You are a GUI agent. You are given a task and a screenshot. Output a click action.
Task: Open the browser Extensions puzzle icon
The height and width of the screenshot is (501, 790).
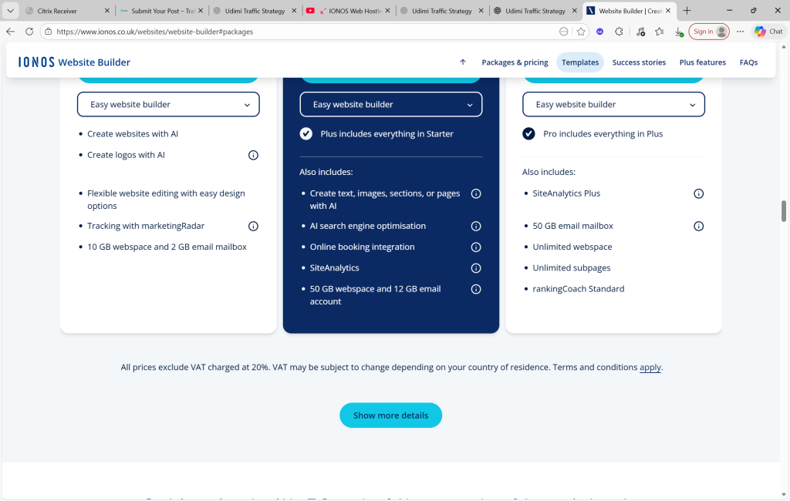[x=619, y=32]
